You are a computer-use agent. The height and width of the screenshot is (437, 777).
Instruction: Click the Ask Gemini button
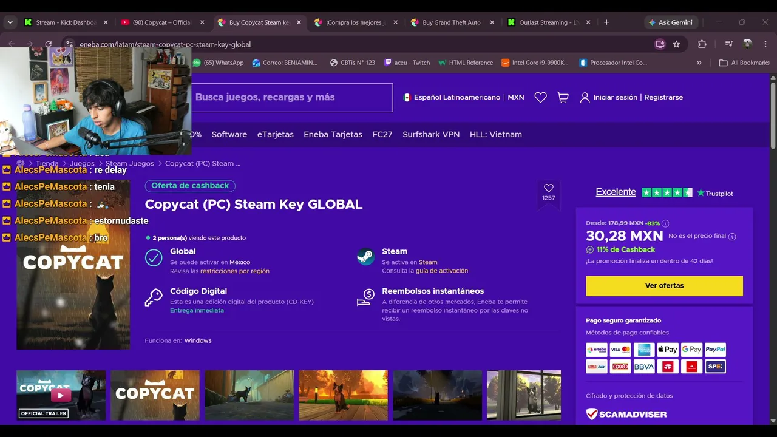pyautogui.click(x=671, y=22)
